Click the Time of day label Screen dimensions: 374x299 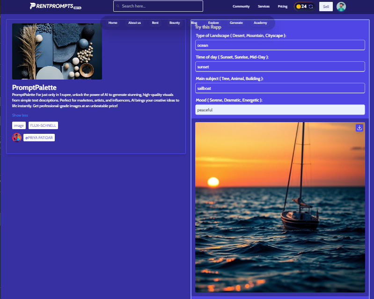coord(232,57)
